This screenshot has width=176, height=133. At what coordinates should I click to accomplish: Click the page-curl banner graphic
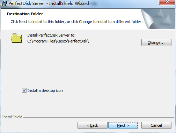pos(158,19)
